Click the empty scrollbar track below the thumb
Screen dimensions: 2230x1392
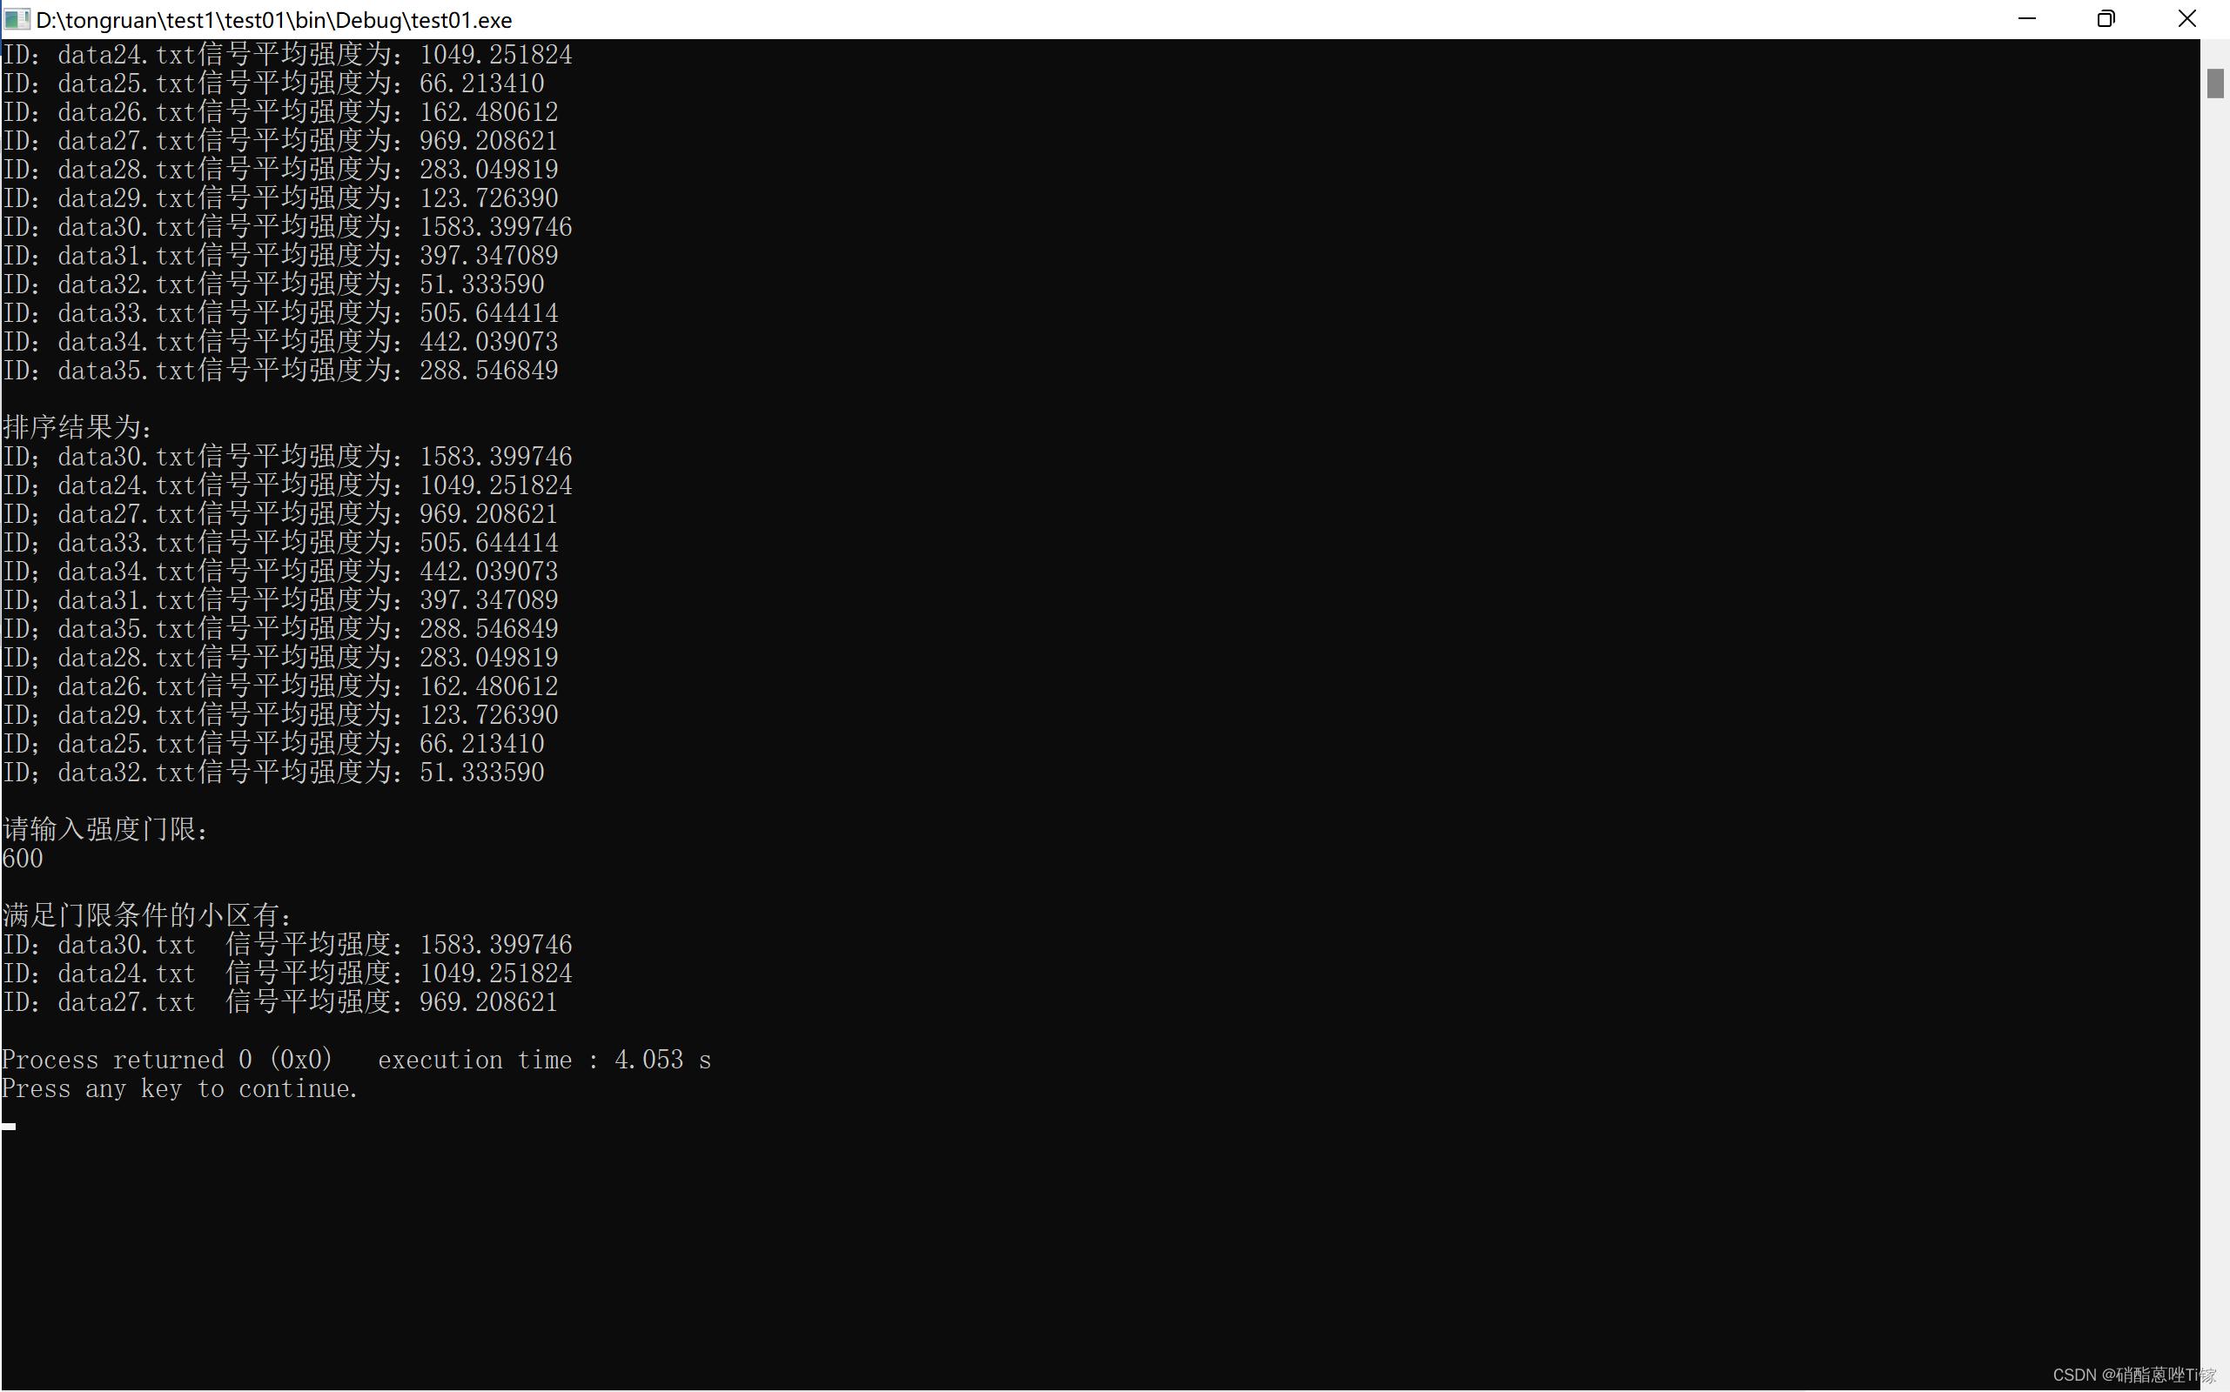tap(2214, 737)
